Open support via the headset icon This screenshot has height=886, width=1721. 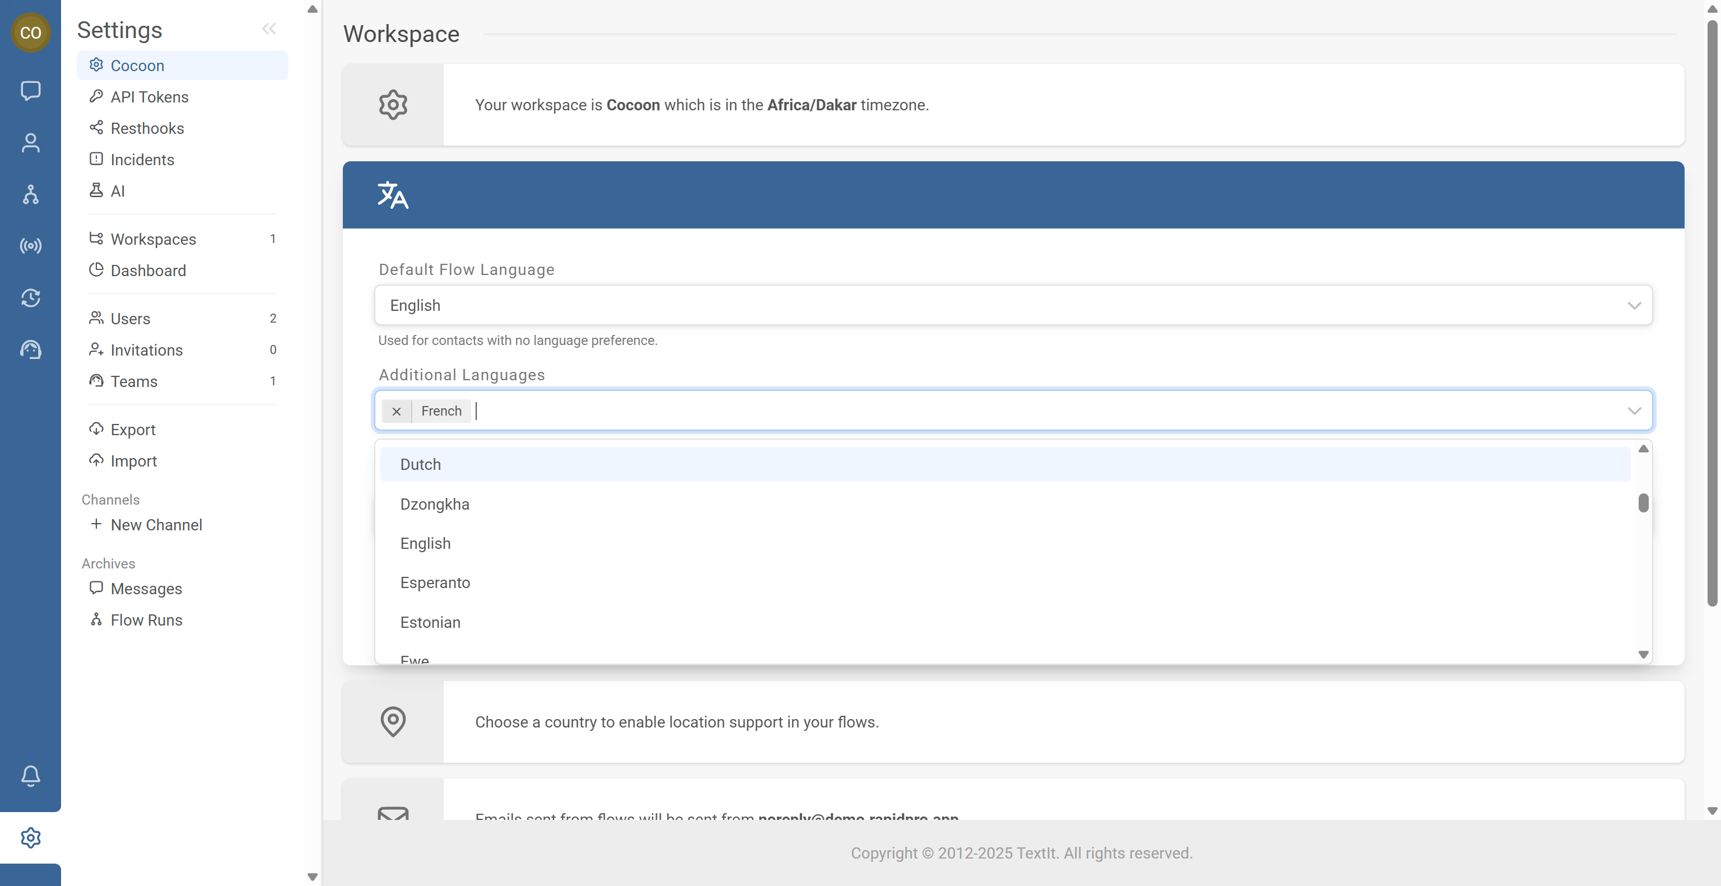pos(31,348)
